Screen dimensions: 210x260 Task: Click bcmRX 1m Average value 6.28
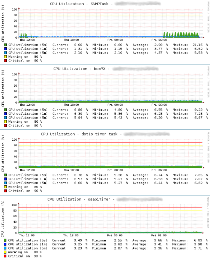pos(158,114)
